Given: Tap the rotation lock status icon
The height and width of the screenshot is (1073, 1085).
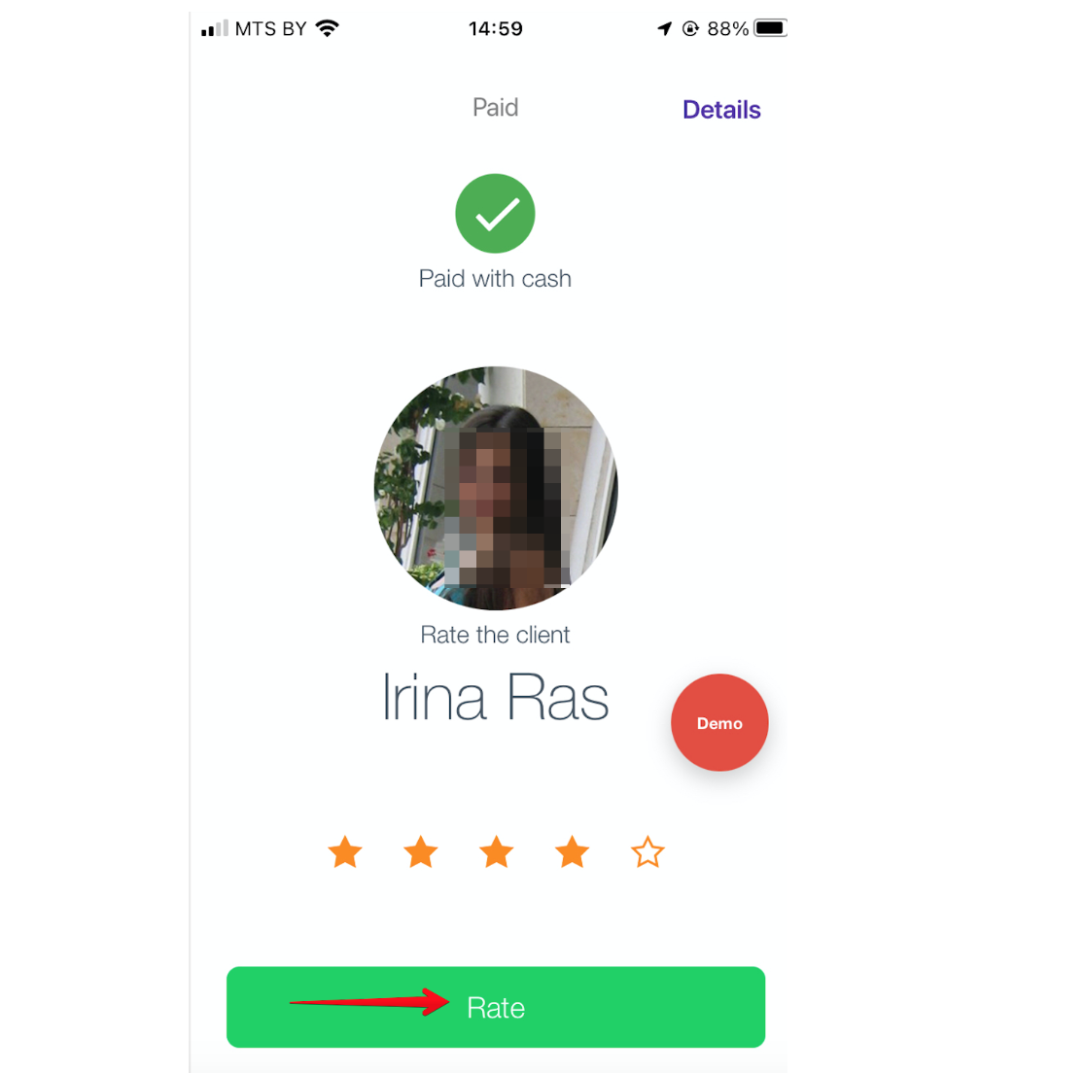Looking at the screenshot, I should (690, 28).
